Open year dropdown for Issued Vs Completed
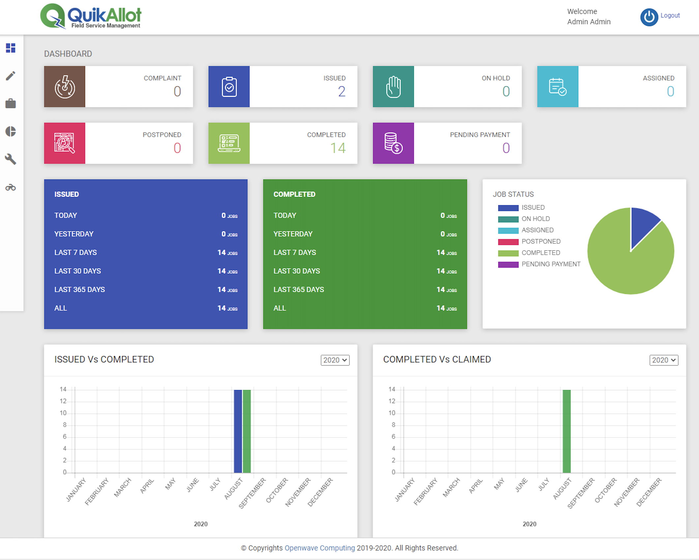Image resolution: width=699 pixels, height=560 pixels. 335,360
